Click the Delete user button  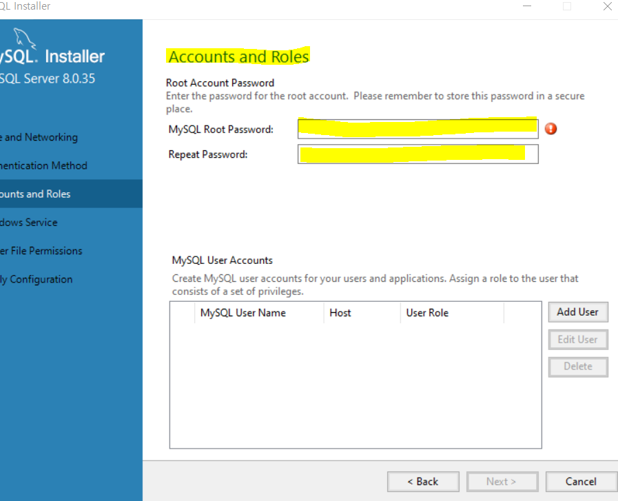pyautogui.click(x=578, y=367)
